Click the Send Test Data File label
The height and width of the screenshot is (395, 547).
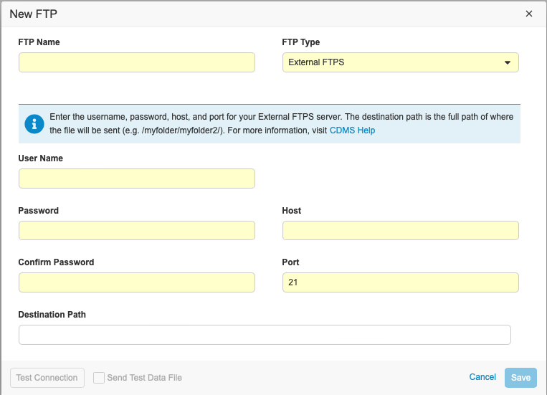click(144, 378)
